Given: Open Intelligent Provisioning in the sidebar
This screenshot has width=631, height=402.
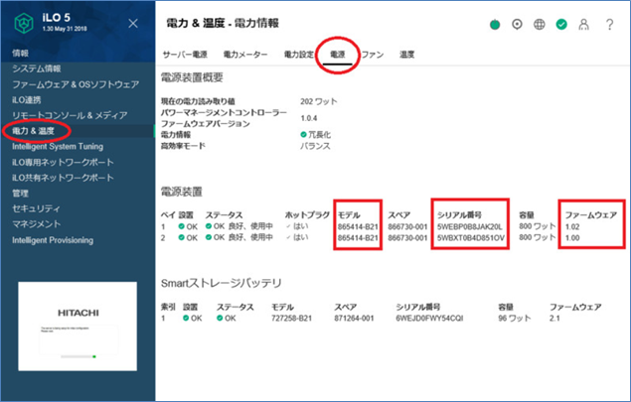Looking at the screenshot, I should coord(53,240).
